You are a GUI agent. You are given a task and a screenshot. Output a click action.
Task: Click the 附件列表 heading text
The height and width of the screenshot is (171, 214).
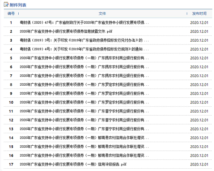(x=18, y=5)
